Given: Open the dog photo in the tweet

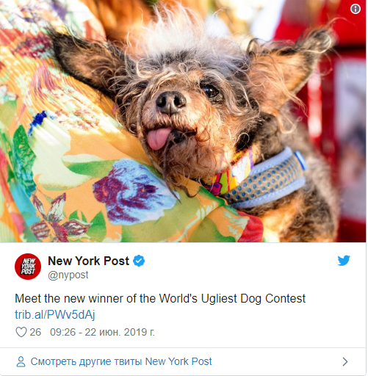Looking at the screenshot, I should tap(183, 121).
